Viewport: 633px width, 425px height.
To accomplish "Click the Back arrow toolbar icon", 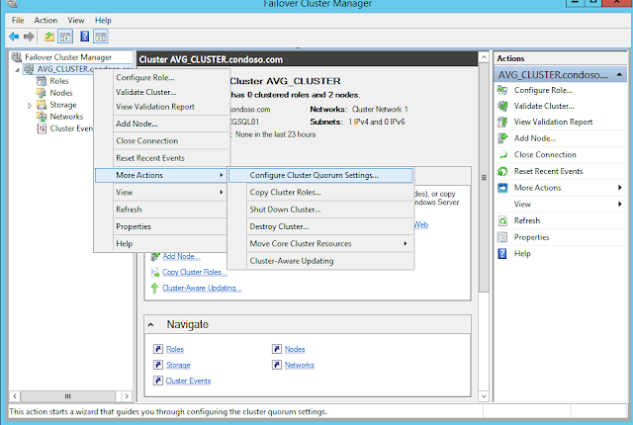I will pyautogui.click(x=14, y=37).
